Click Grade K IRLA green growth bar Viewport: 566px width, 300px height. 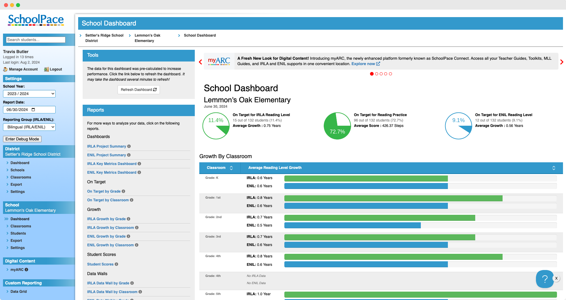(x=366, y=178)
